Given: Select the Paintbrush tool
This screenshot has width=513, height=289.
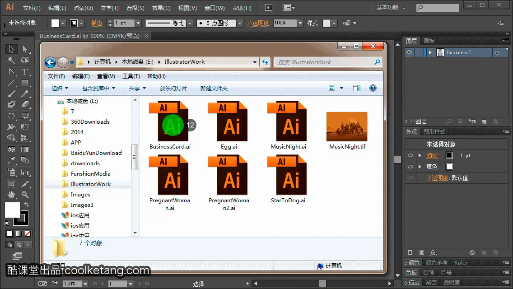Looking at the screenshot, I should [x=11, y=94].
